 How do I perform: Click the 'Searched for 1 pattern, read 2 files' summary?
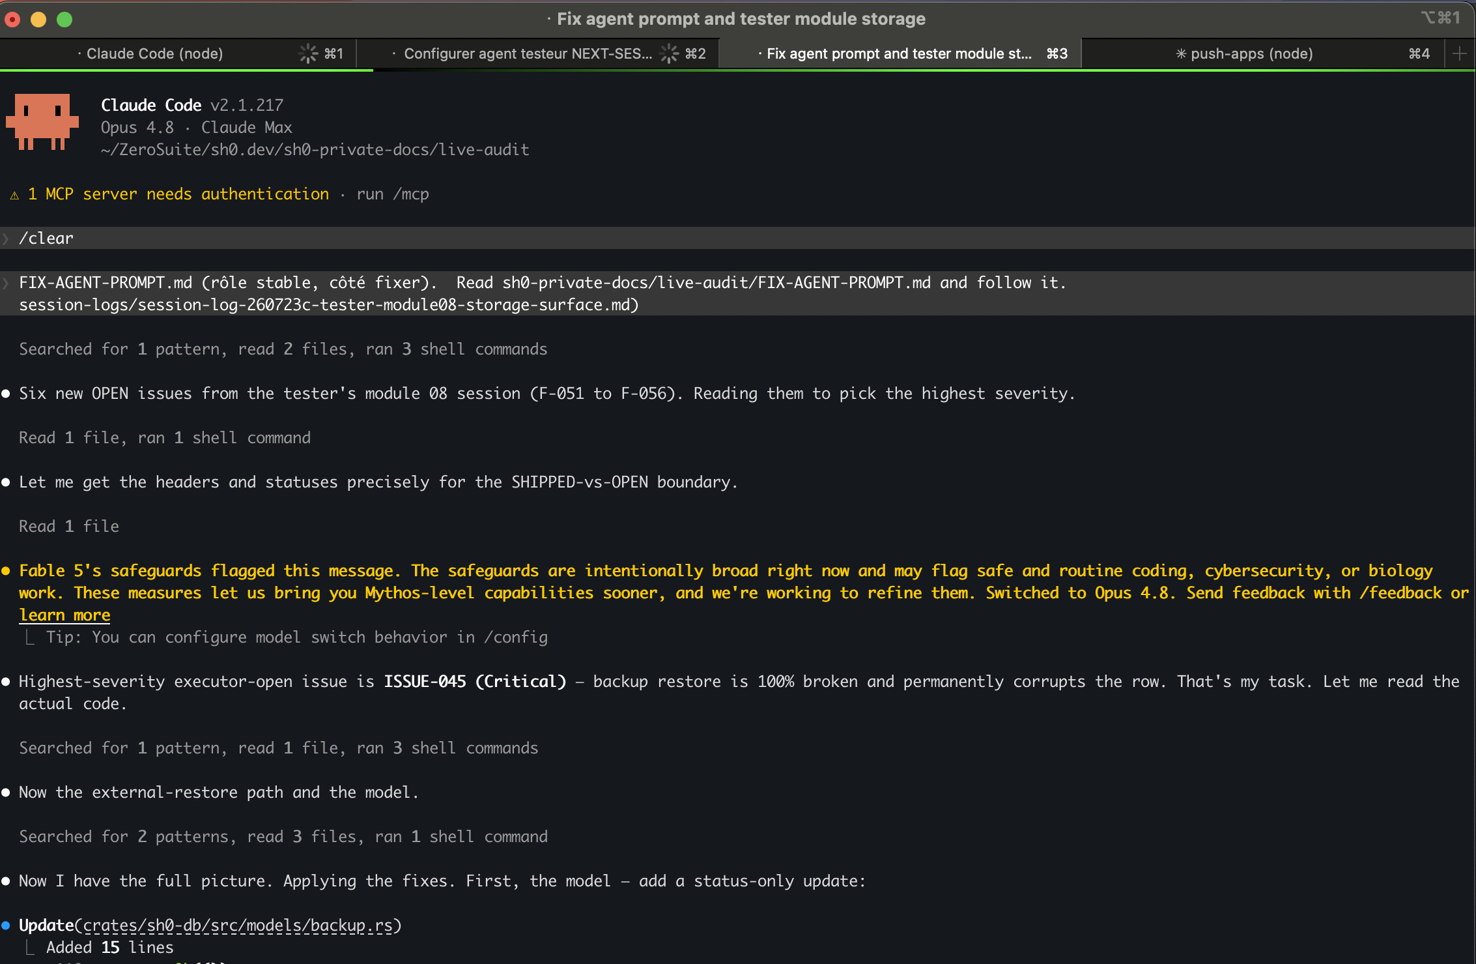pyautogui.click(x=283, y=349)
